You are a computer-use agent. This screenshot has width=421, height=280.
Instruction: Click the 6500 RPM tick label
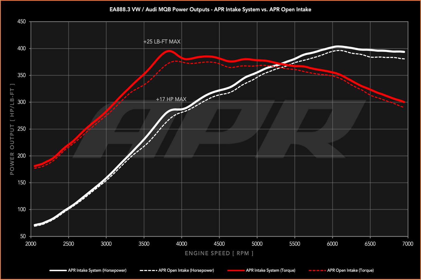[370, 244]
